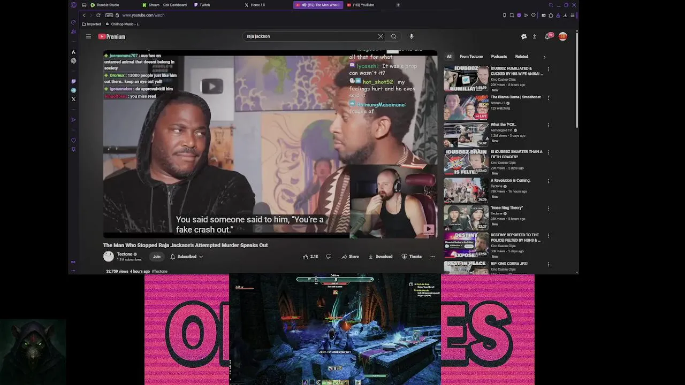This screenshot has height=385, width=685.
Task: Open the browser downloads icon
Action: [x=565, y=15]
